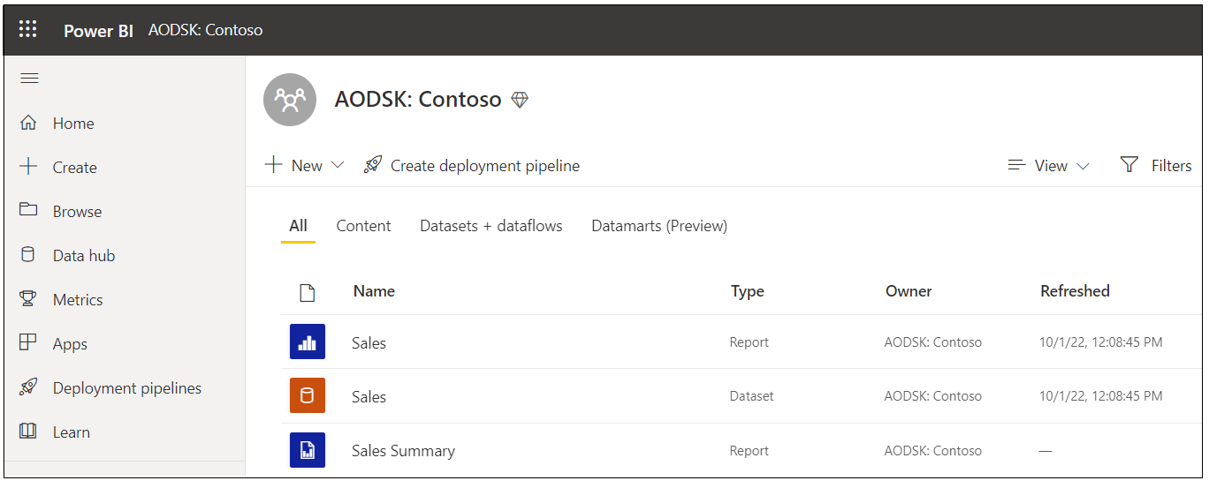
Task: Click the Metrics trophy icon
Action: pos(28,299)
